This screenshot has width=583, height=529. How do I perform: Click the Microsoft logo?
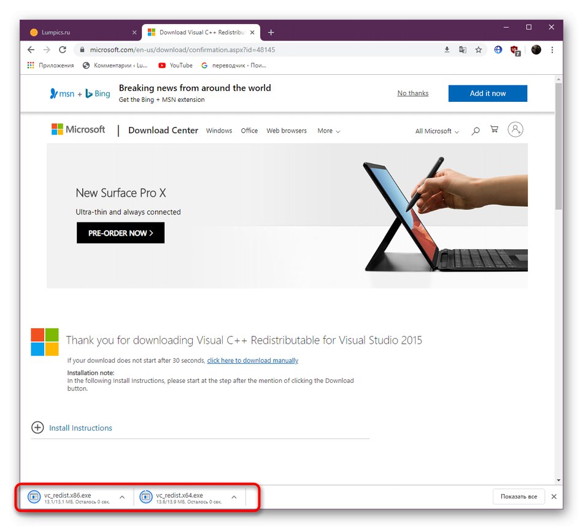point(78,129)
